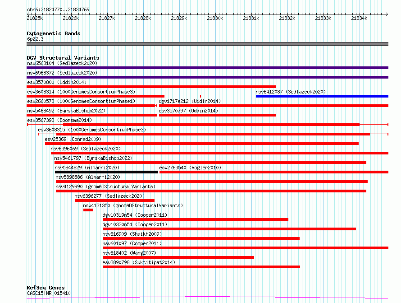The height and width of the screenshot is (303, 401).
Task: Click the chr6:21824770..21834769 coordinate text
Action: click(58, 9)
